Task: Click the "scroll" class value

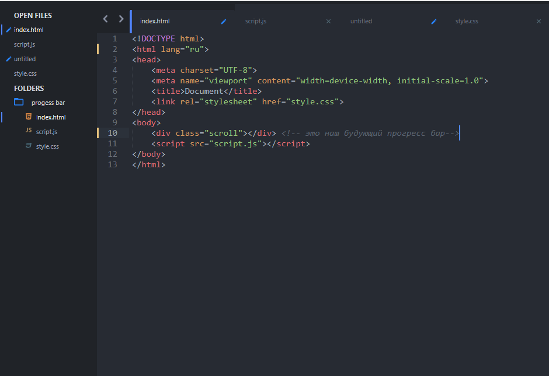Action: 223,133
